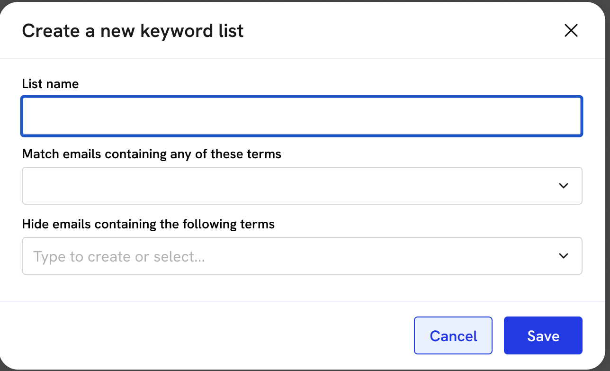610x371 pixels.
Task: Select the down arrow in Hide terms box
Action: point(563,256)
